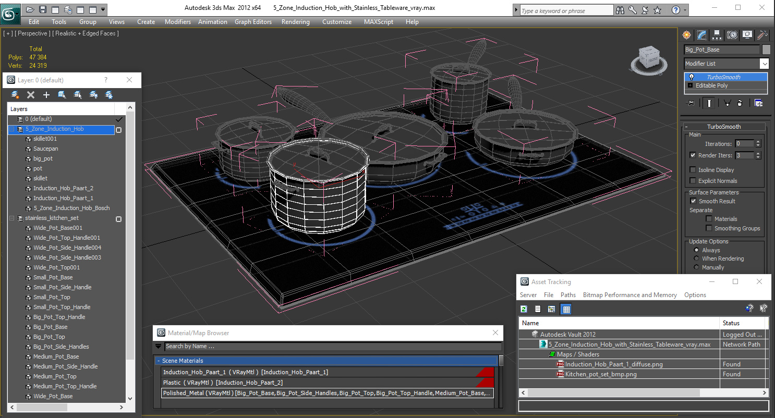
Task: Toggle the Smooth Result checkbox
Action: click(693, 201)
